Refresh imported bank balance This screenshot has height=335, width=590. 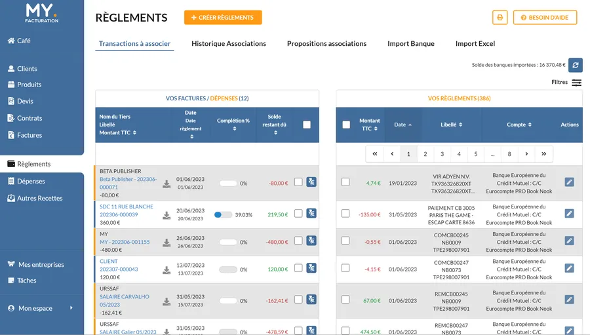[575, 65]
